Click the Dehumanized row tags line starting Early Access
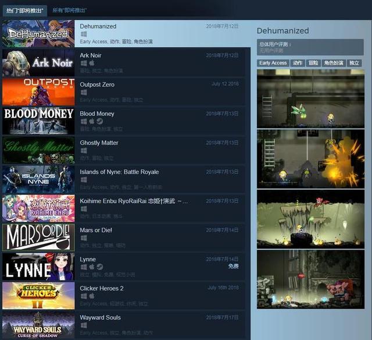372x340 pixels. coord(116,41)
